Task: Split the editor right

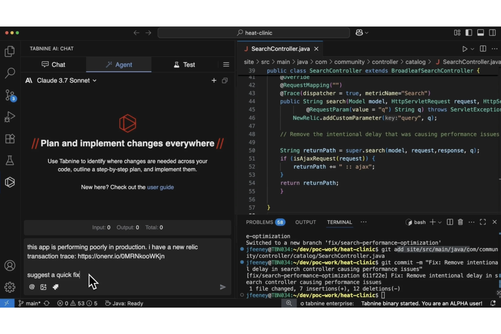Action: 483,49
